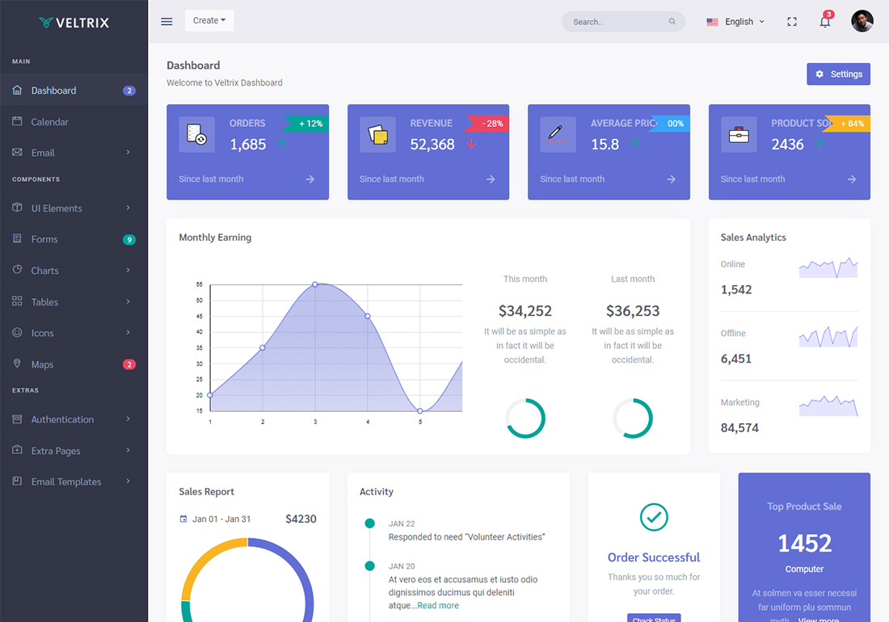Toggle the hamburger sidebar menu icon
Image resolution: width=889 pixels, height=622 pixels.
166,22
